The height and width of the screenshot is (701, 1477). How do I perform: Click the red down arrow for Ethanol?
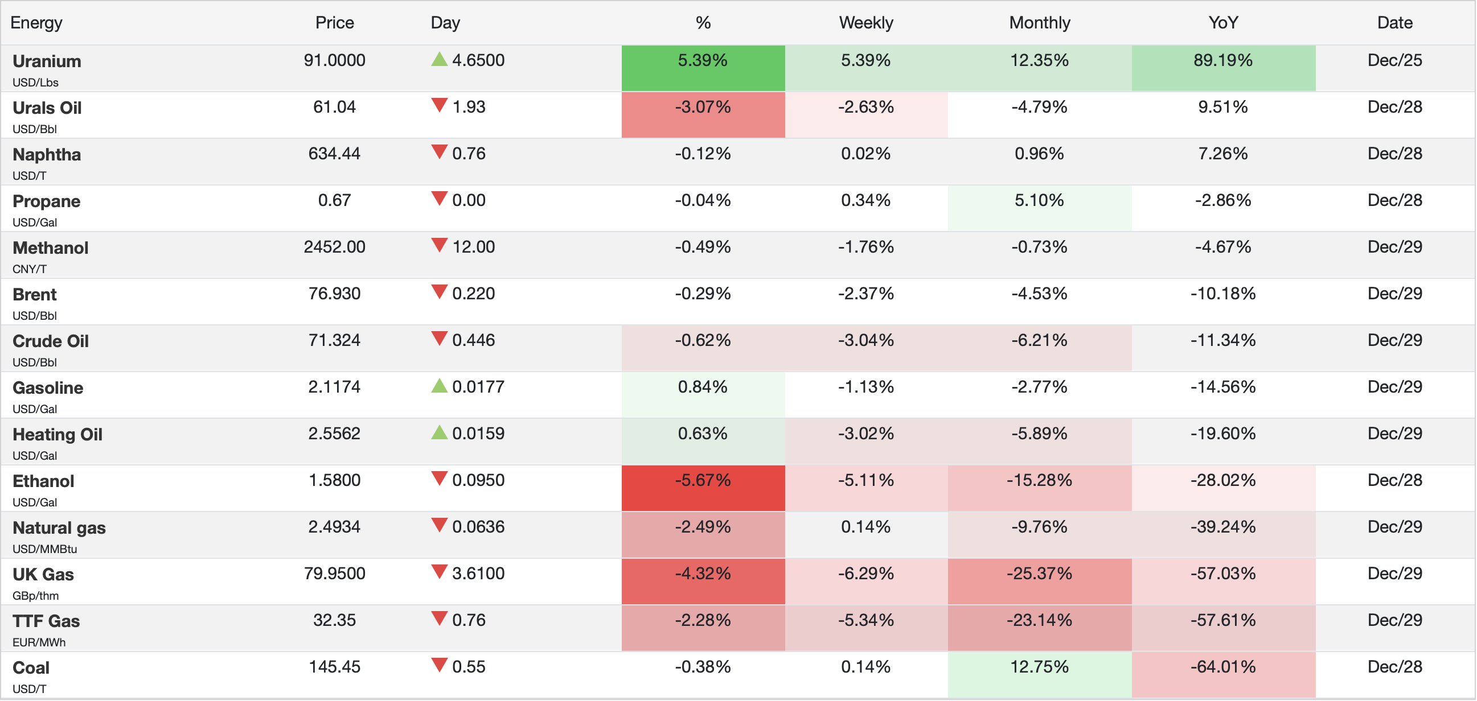(x=439, y=479)
